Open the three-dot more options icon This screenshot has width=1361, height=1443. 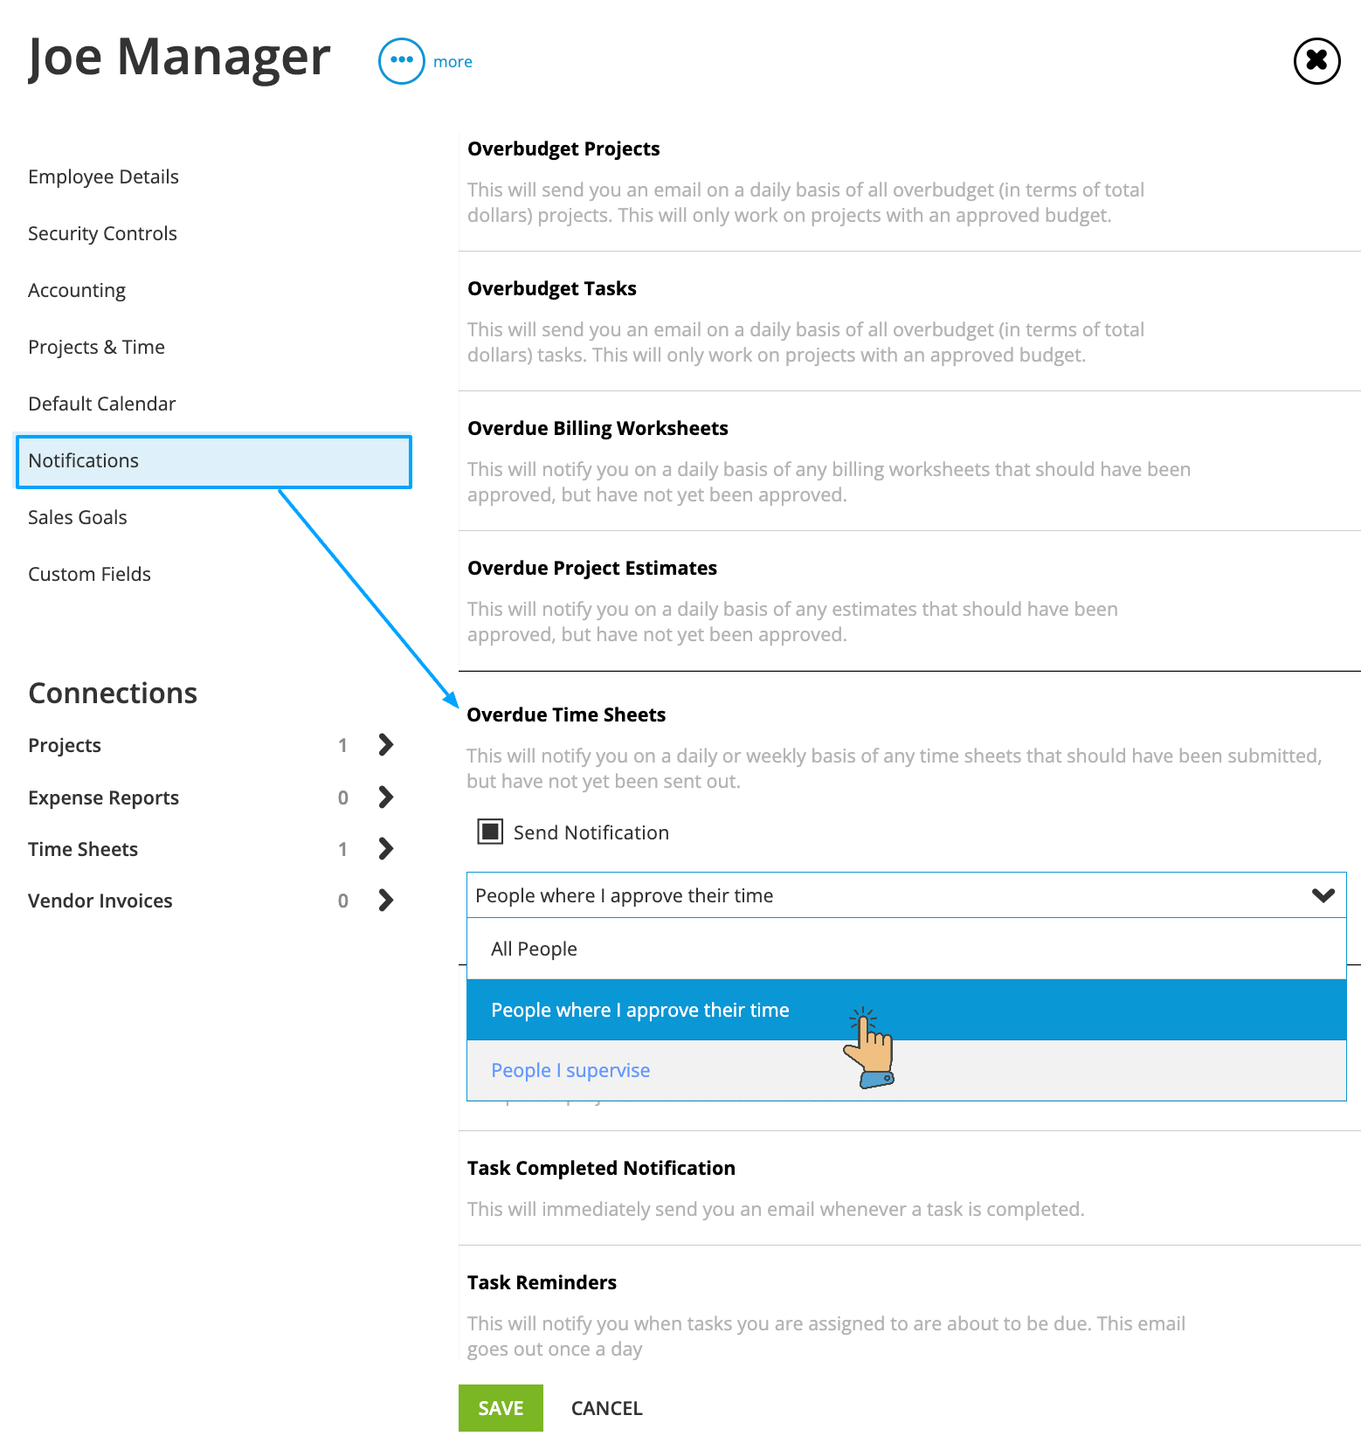click(401, 61)
